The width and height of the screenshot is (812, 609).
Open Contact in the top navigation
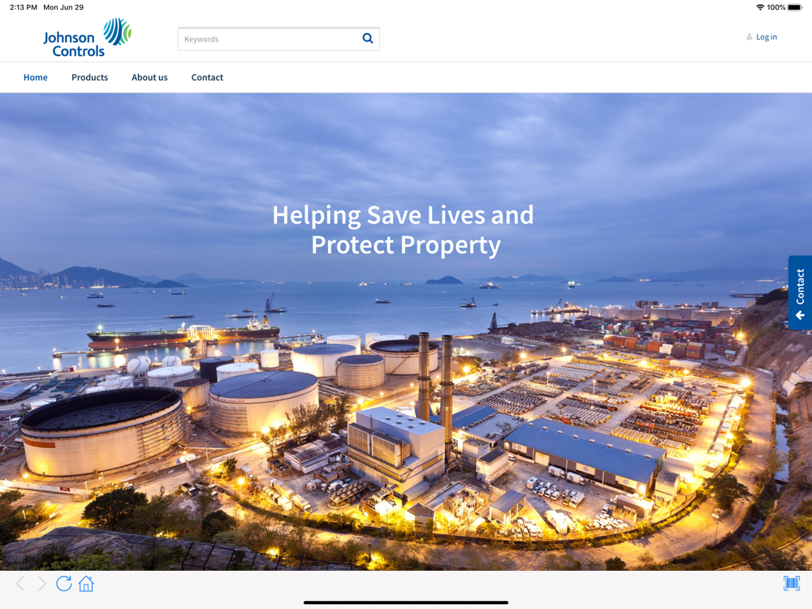tap(207, 78)
